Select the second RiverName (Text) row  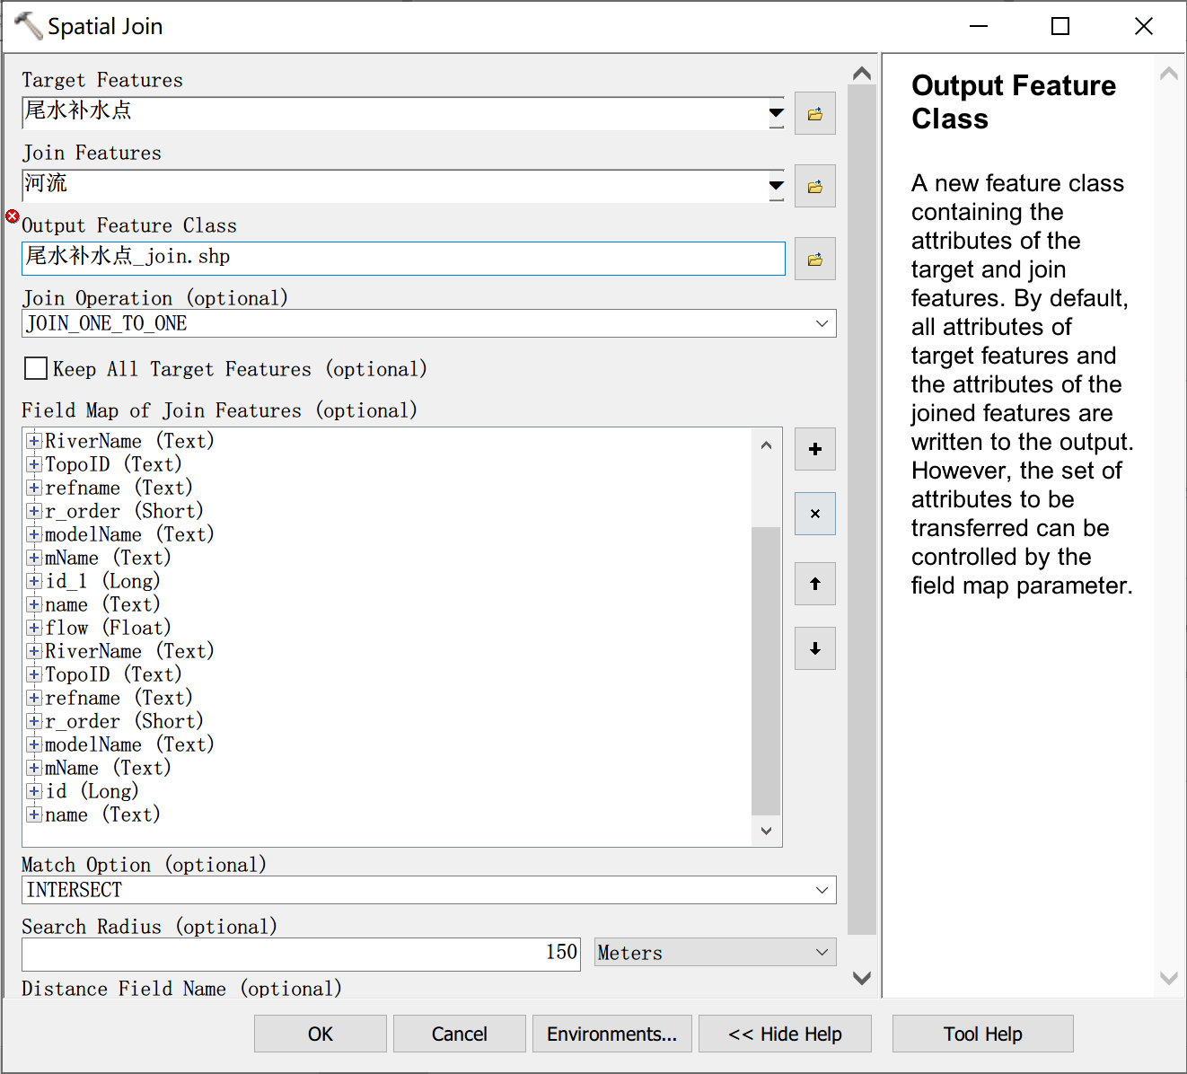129,651
